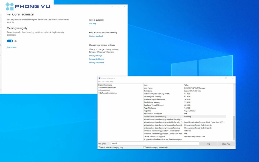
Task: Open the File menu in System Information
Action: pyautogui.click(x=99, y=82)
